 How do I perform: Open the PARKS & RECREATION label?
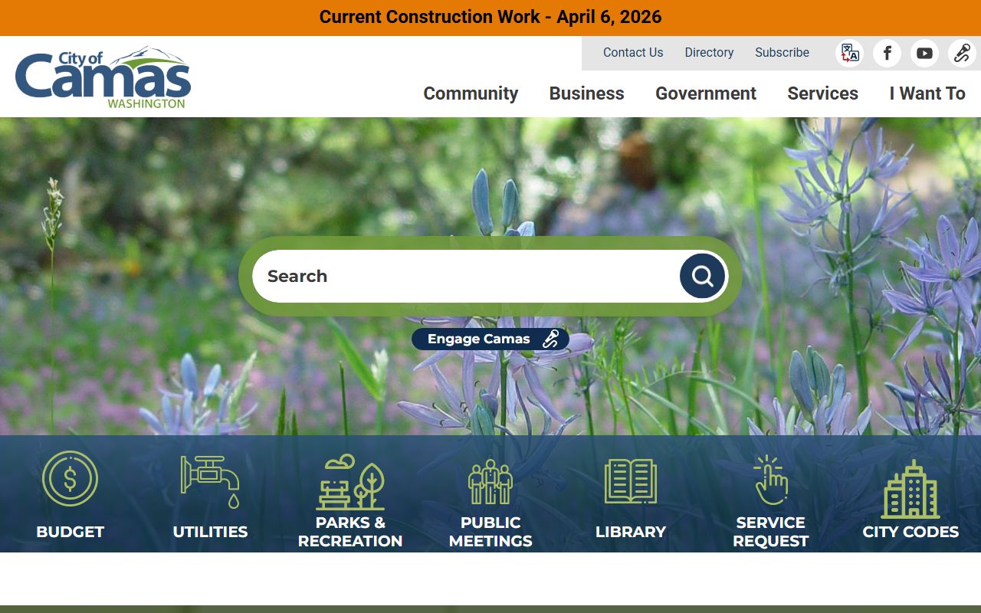point(350,532)
